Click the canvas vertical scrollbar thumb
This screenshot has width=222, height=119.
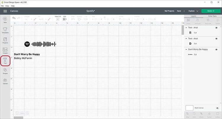tap(183, 30)
